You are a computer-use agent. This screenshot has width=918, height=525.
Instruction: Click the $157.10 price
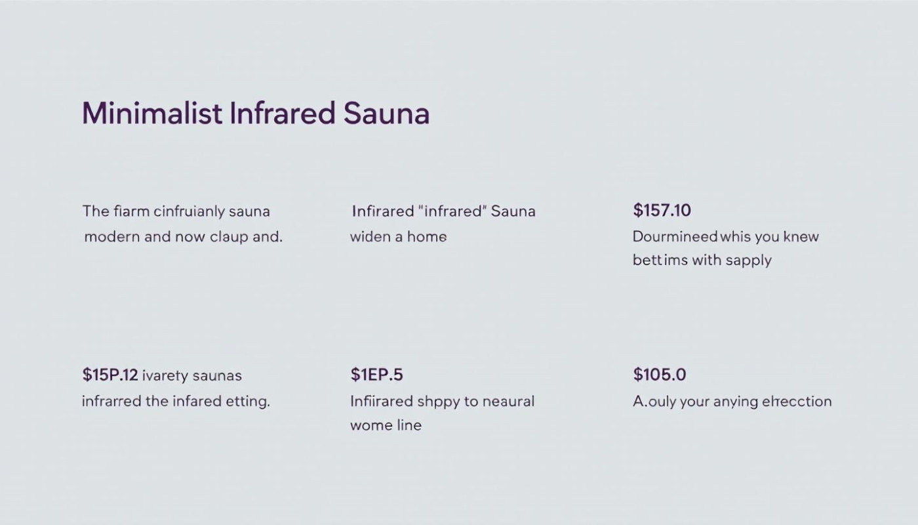[662, 211]
